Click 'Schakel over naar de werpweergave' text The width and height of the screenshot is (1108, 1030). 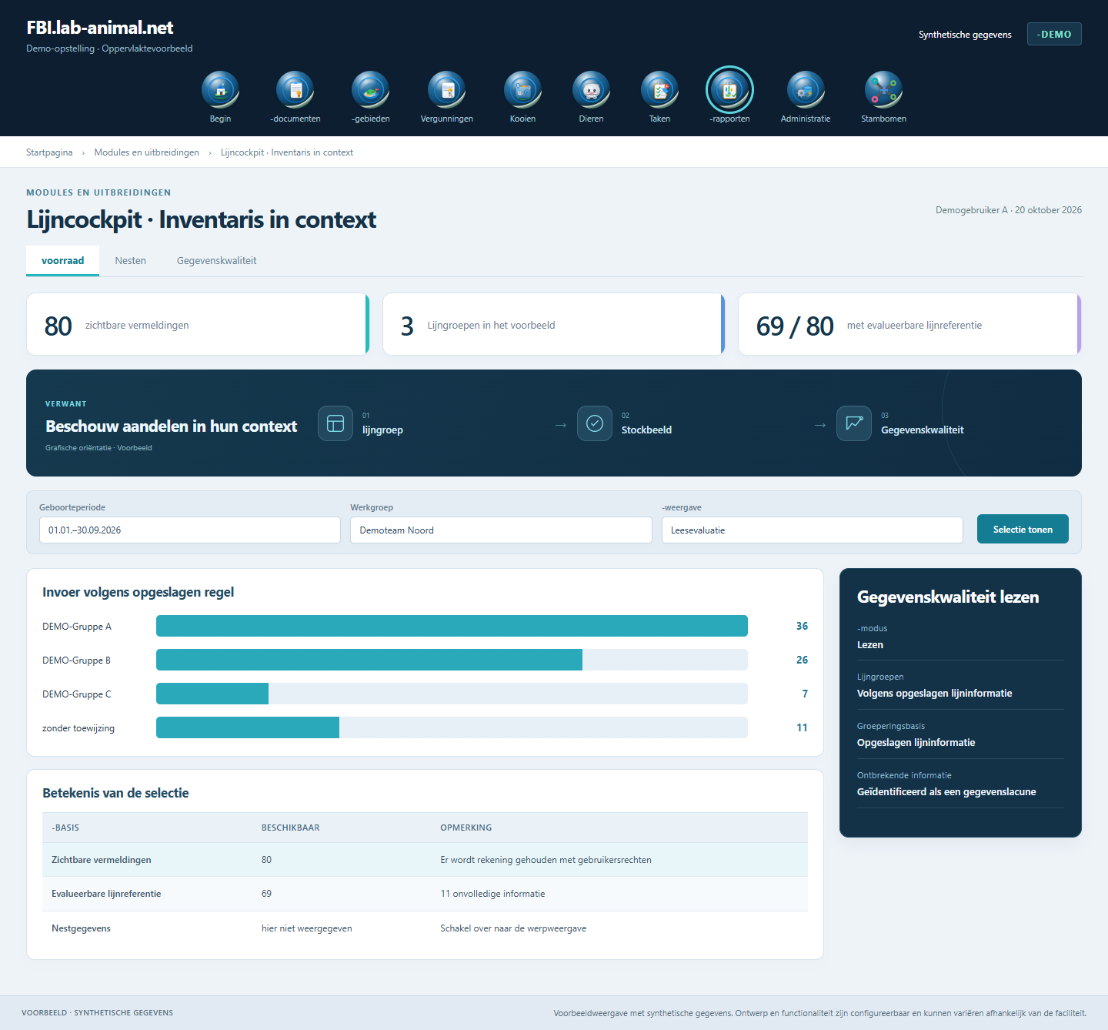coord(513,928)
